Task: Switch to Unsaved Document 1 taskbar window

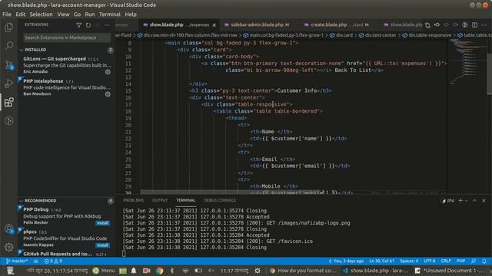Action: pos(449,271)
